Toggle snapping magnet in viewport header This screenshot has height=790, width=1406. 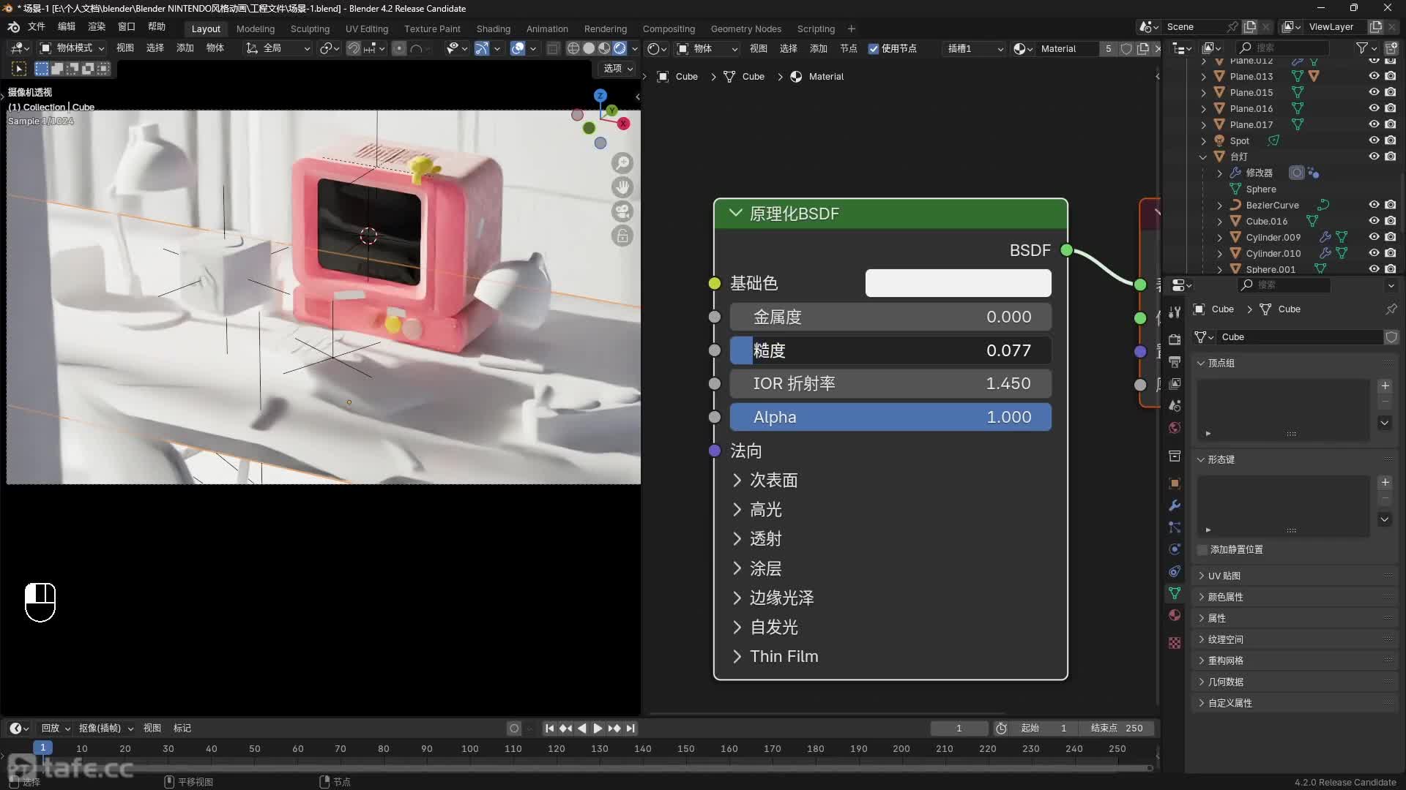[353, 48]
